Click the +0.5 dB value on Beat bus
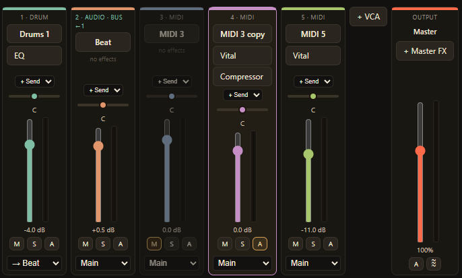 [103, 230]
